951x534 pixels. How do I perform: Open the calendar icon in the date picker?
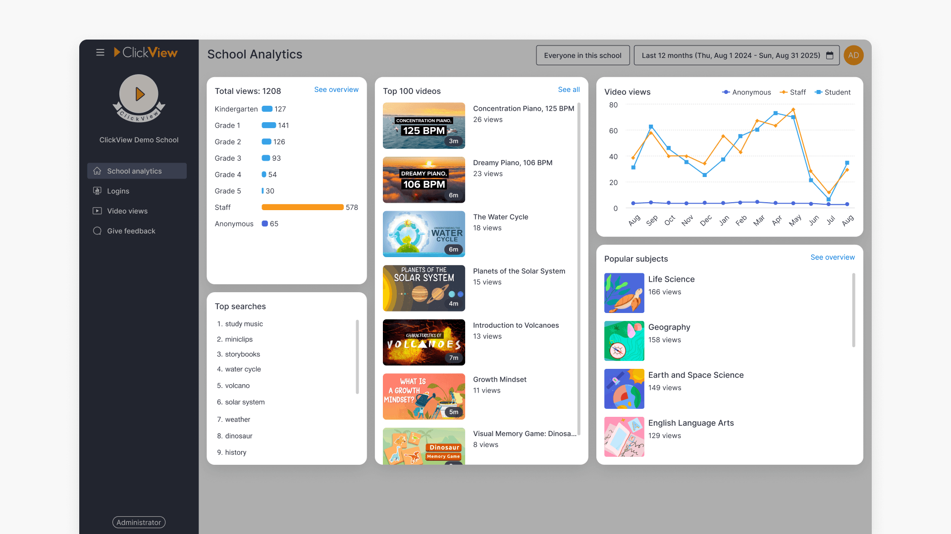tap(830, 55)
